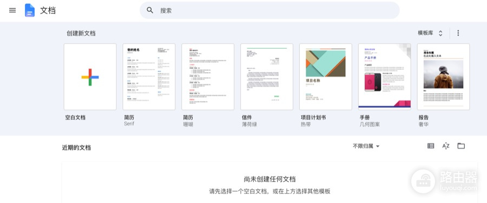Image resolution: width=487 pixels, height=203 pixels.
Task: Open the 简历 Serif template thumbnail
Action: click(x=149, y=77)
